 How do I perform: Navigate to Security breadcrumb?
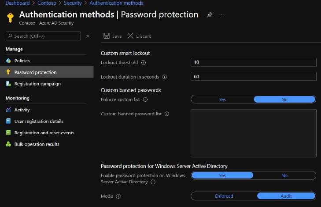73,3
